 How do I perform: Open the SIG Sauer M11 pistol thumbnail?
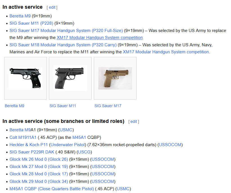70,78
